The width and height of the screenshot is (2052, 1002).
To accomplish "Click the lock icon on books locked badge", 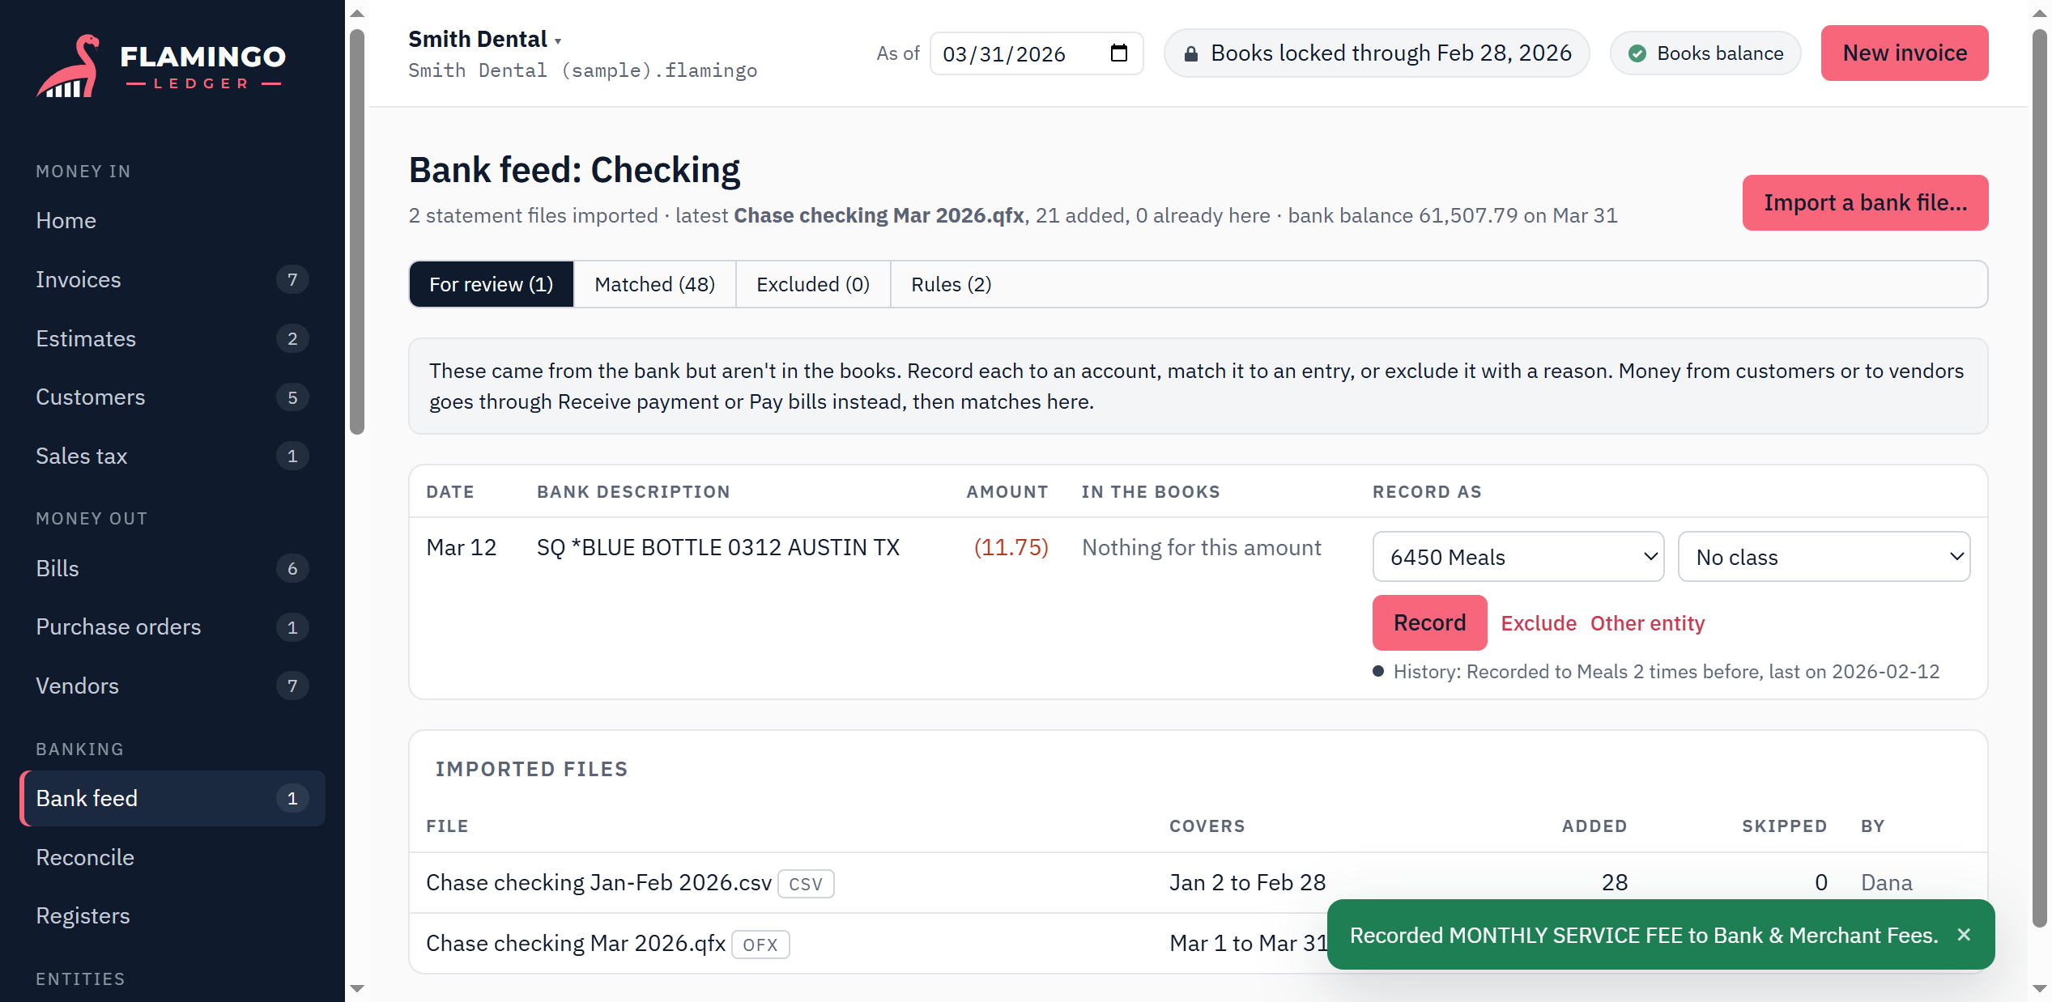I will (1190, 54).
